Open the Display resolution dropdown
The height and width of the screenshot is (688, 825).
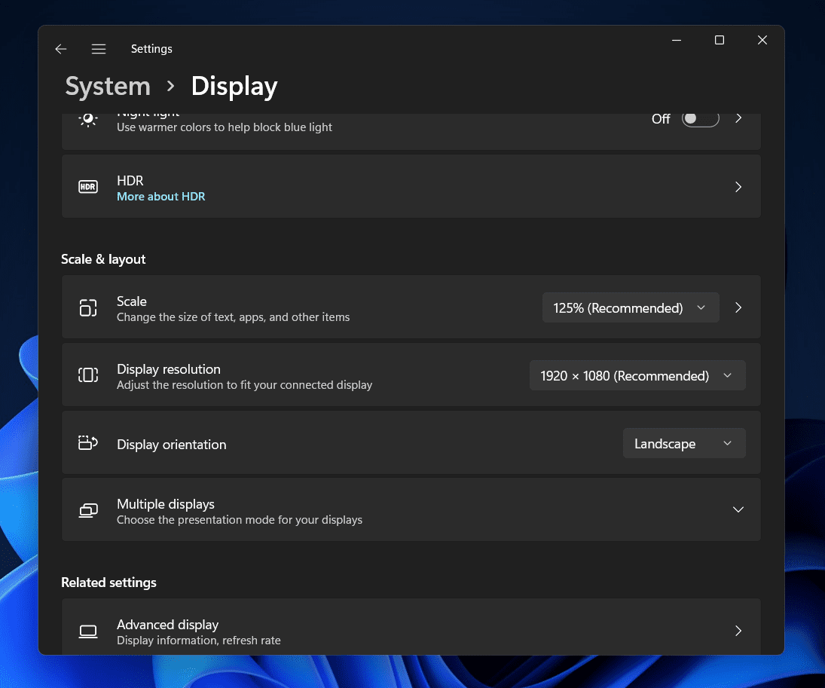tap(637, 375)
